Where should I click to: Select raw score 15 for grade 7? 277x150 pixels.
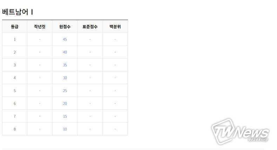(x=65, y=116)
